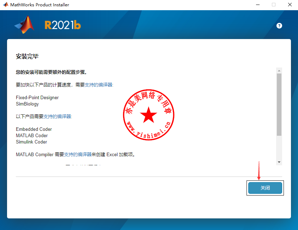298x230 pixels.
Task: Click the Fixed-Point Designer text
Action: click(x=37, y=97)
